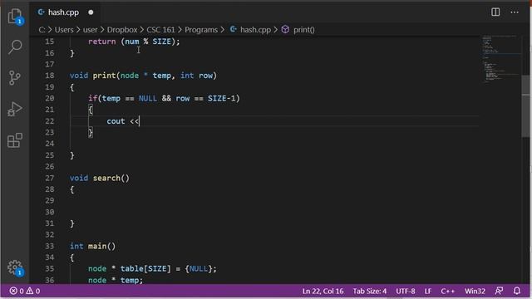This screenshot has width=532, height=299.
Task: Click 'return (num % SIZE);' on line 15
Action: [134, 42]
